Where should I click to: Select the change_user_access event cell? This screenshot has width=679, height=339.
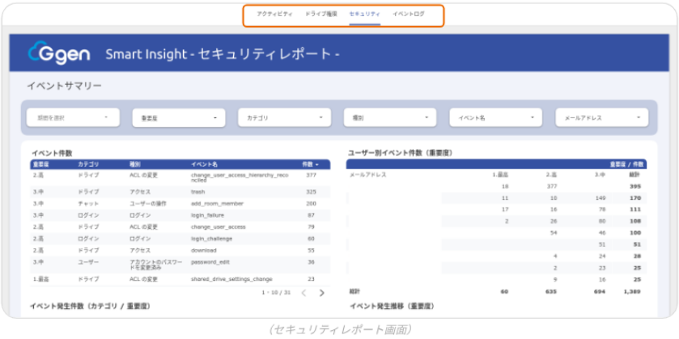click(x=219, y=227)
